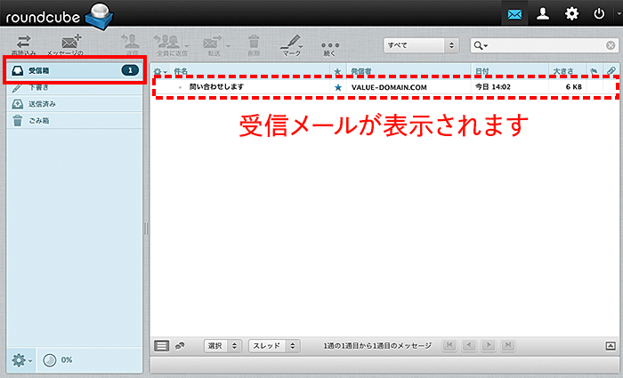623x378 pixels.
Task: Click the Mail envelope icon in top bar
Action: pyautogui.click(x=515, y=14)
